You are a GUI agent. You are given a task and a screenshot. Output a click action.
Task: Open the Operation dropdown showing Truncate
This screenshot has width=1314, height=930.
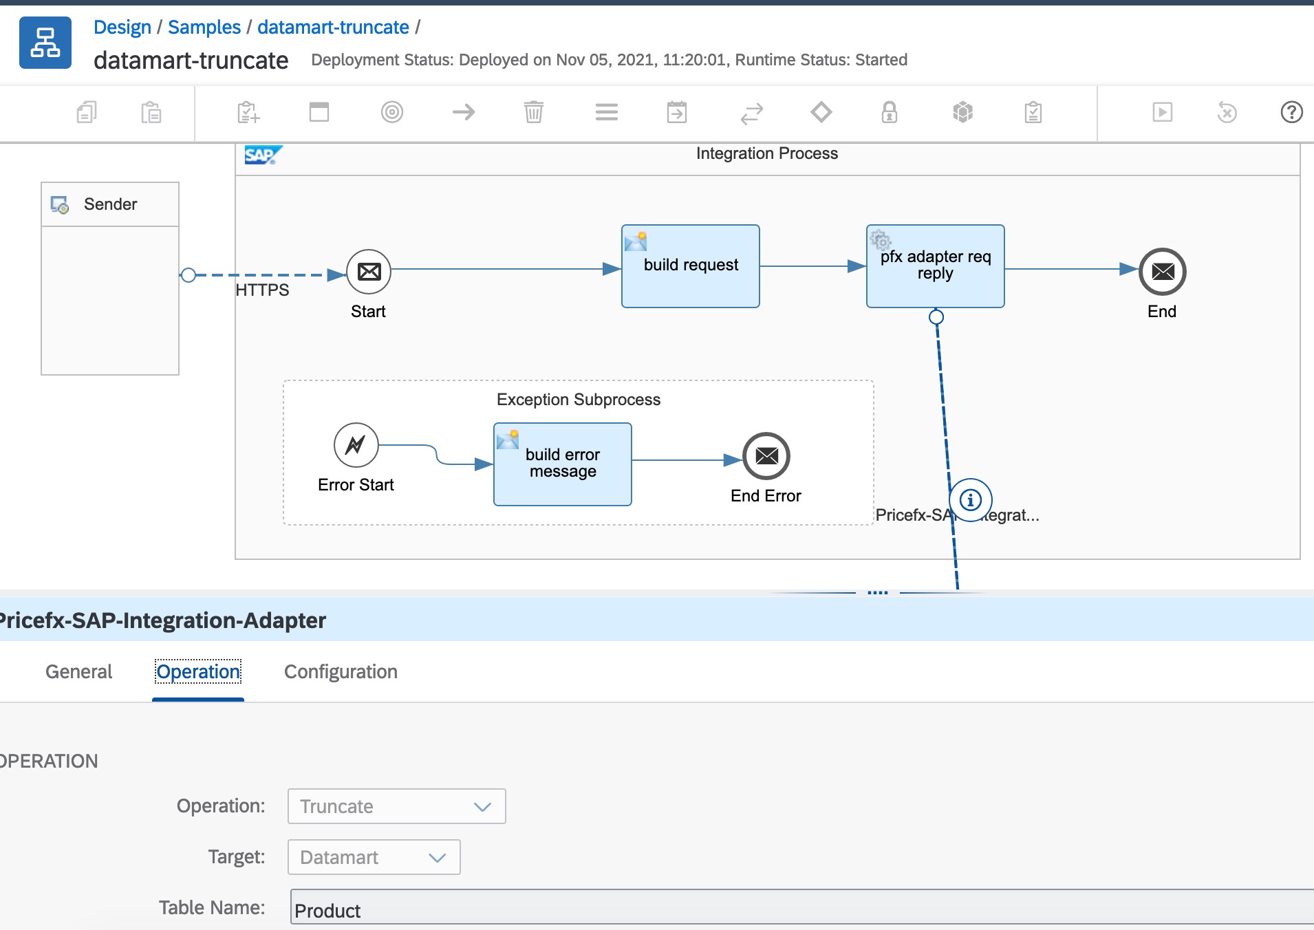point(396,806)
